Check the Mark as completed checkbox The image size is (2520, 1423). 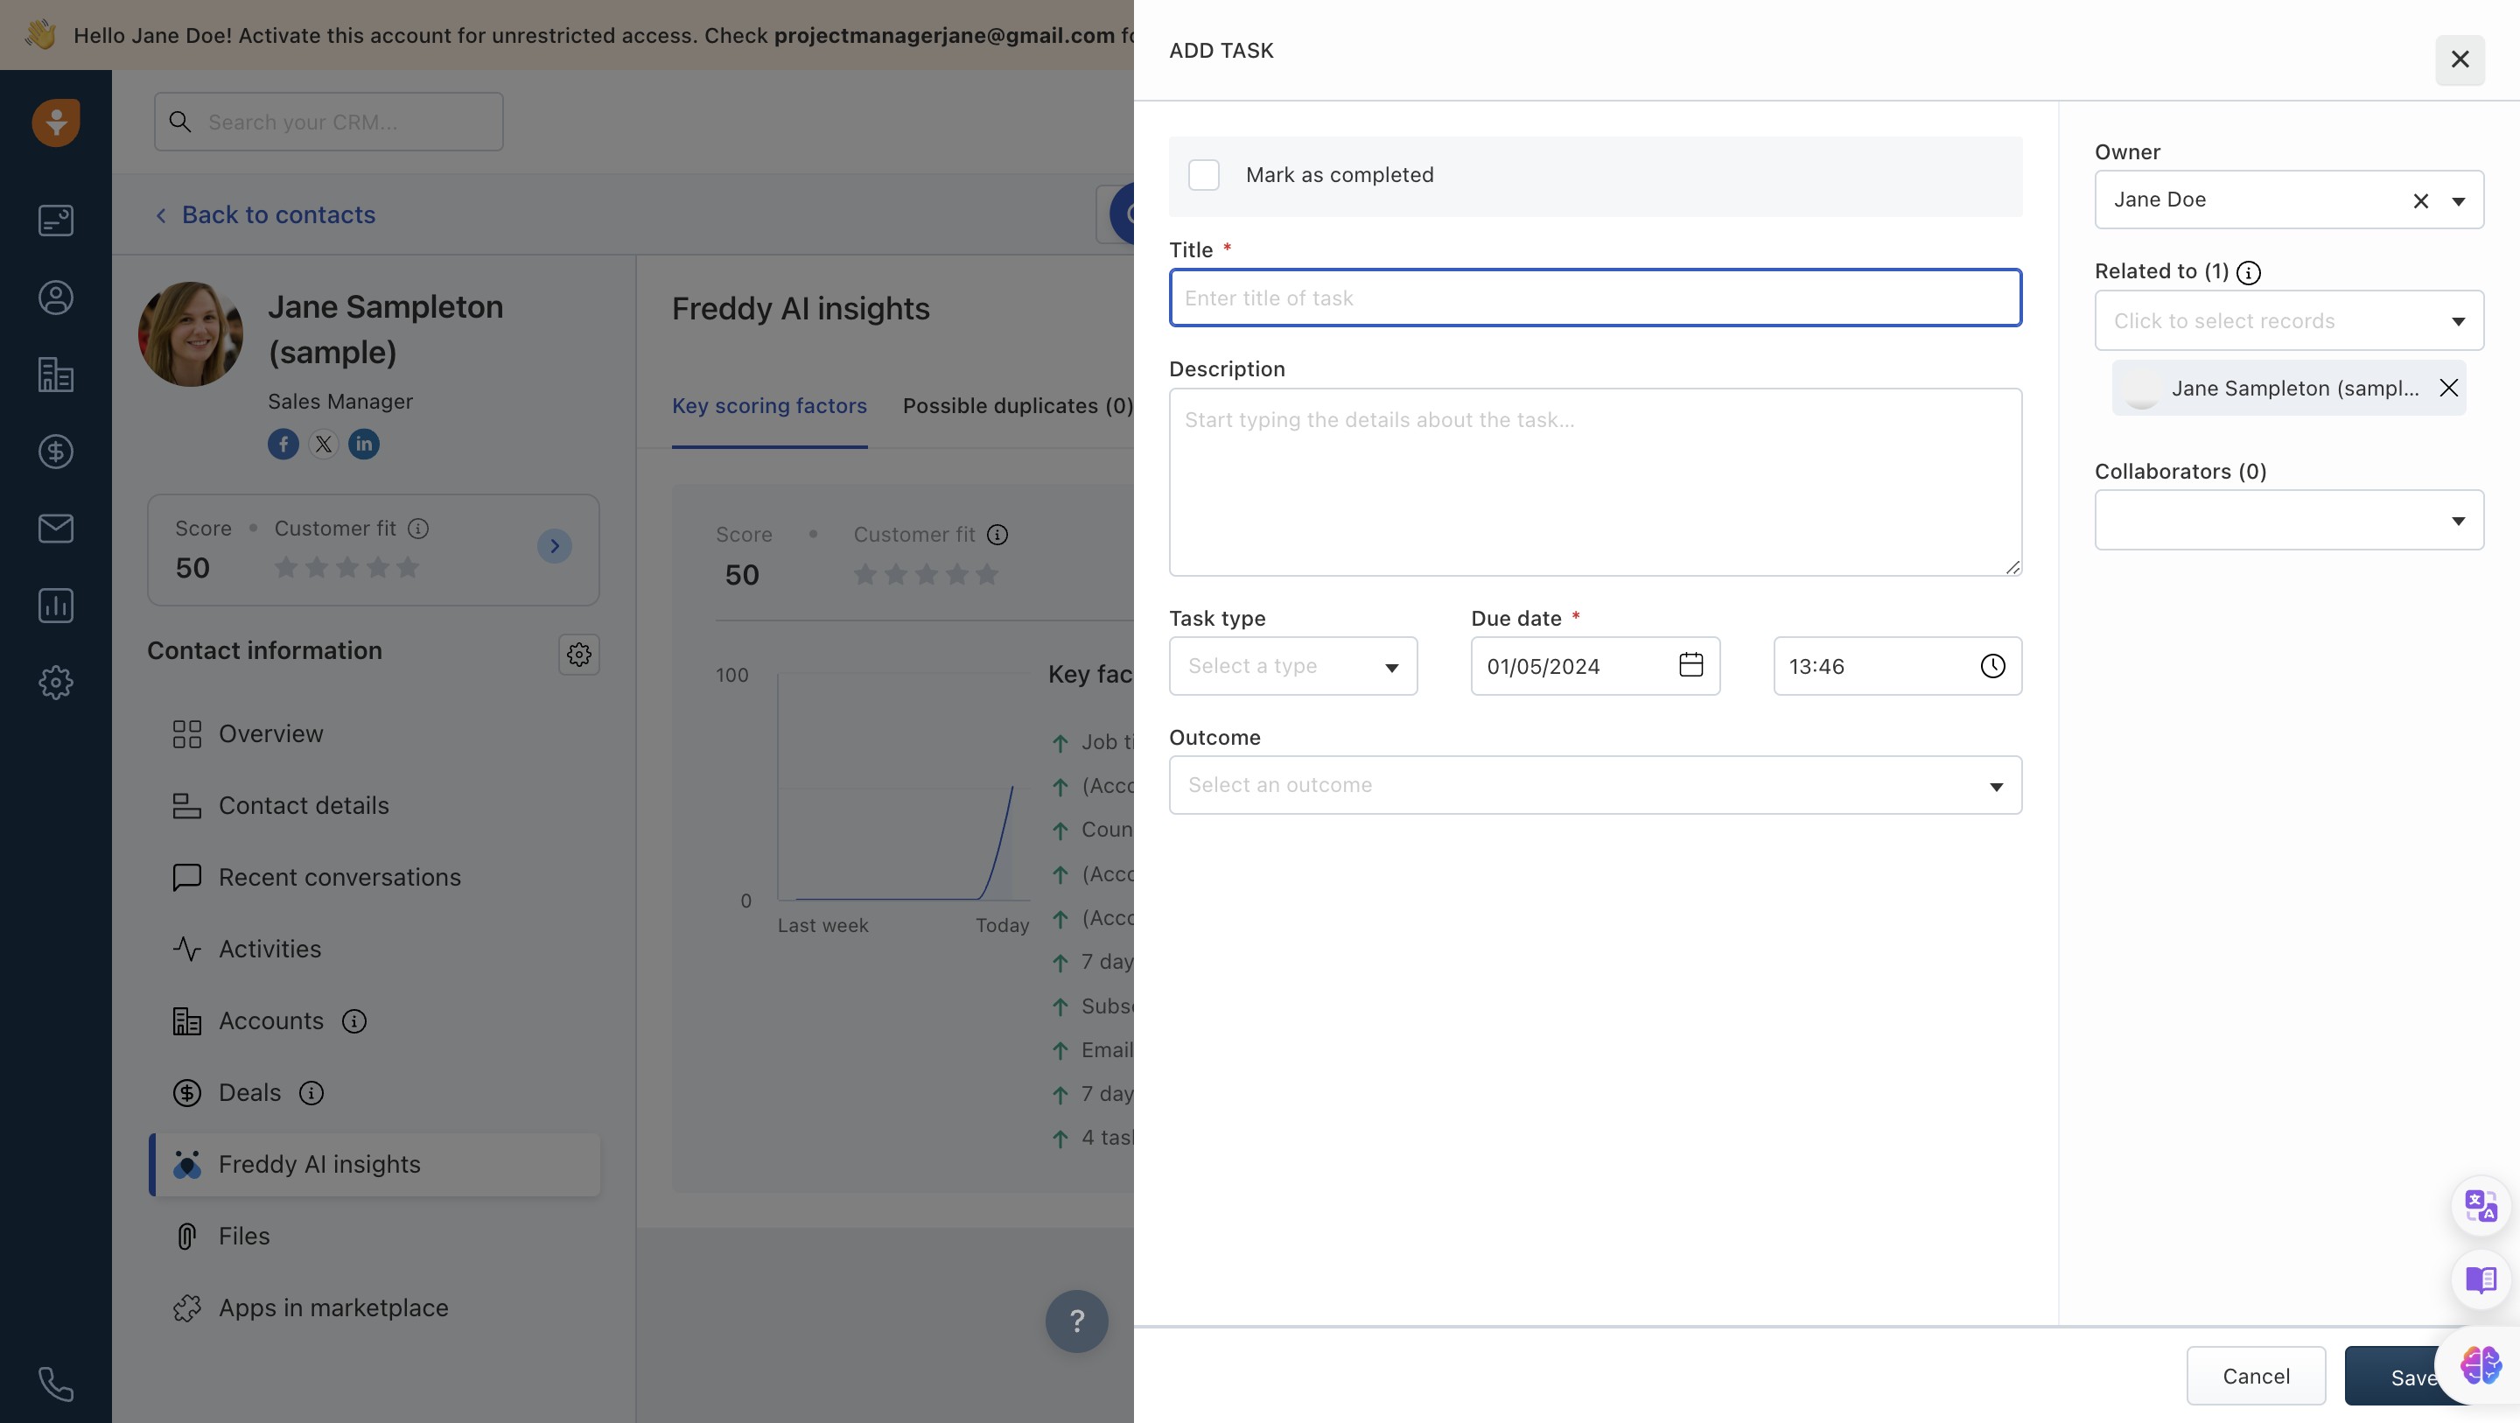pyautogui.click(x=1203, y=175)
